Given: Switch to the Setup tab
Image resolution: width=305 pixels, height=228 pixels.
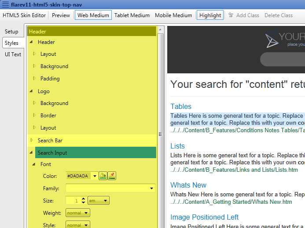Looking at the screenshot, I should coord(12,32).
